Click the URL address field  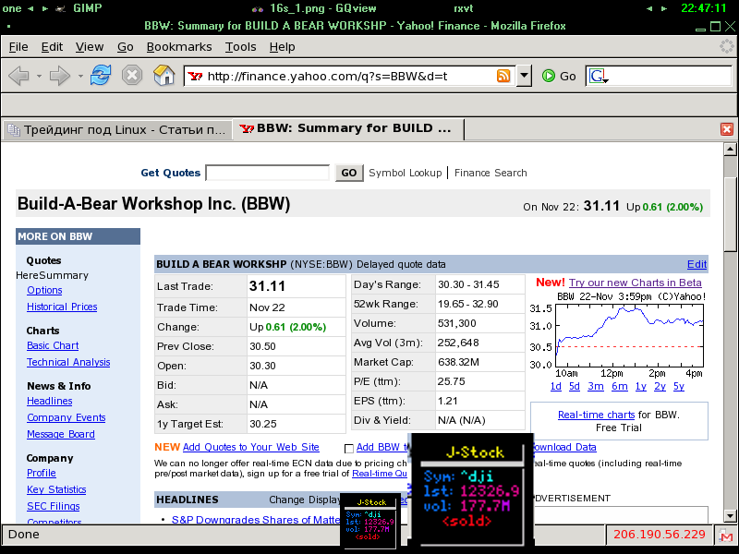349,76
